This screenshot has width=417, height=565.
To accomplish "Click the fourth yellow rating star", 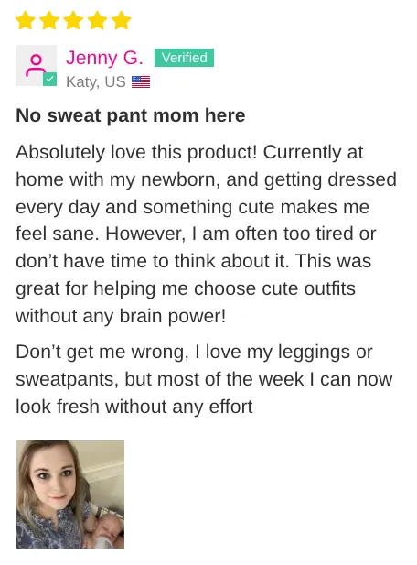I will [98, 20].
